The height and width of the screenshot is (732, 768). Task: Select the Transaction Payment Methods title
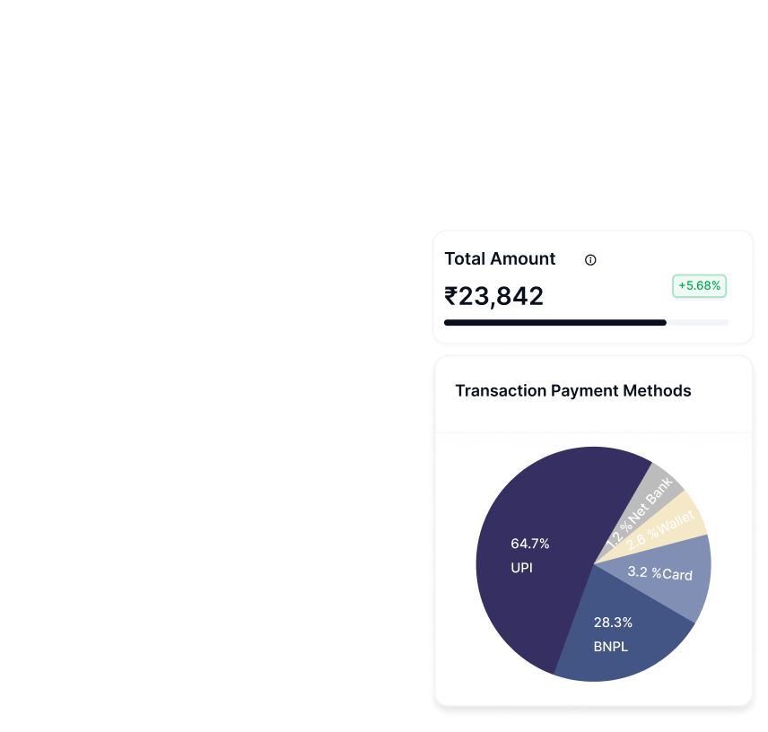point(573,391)
